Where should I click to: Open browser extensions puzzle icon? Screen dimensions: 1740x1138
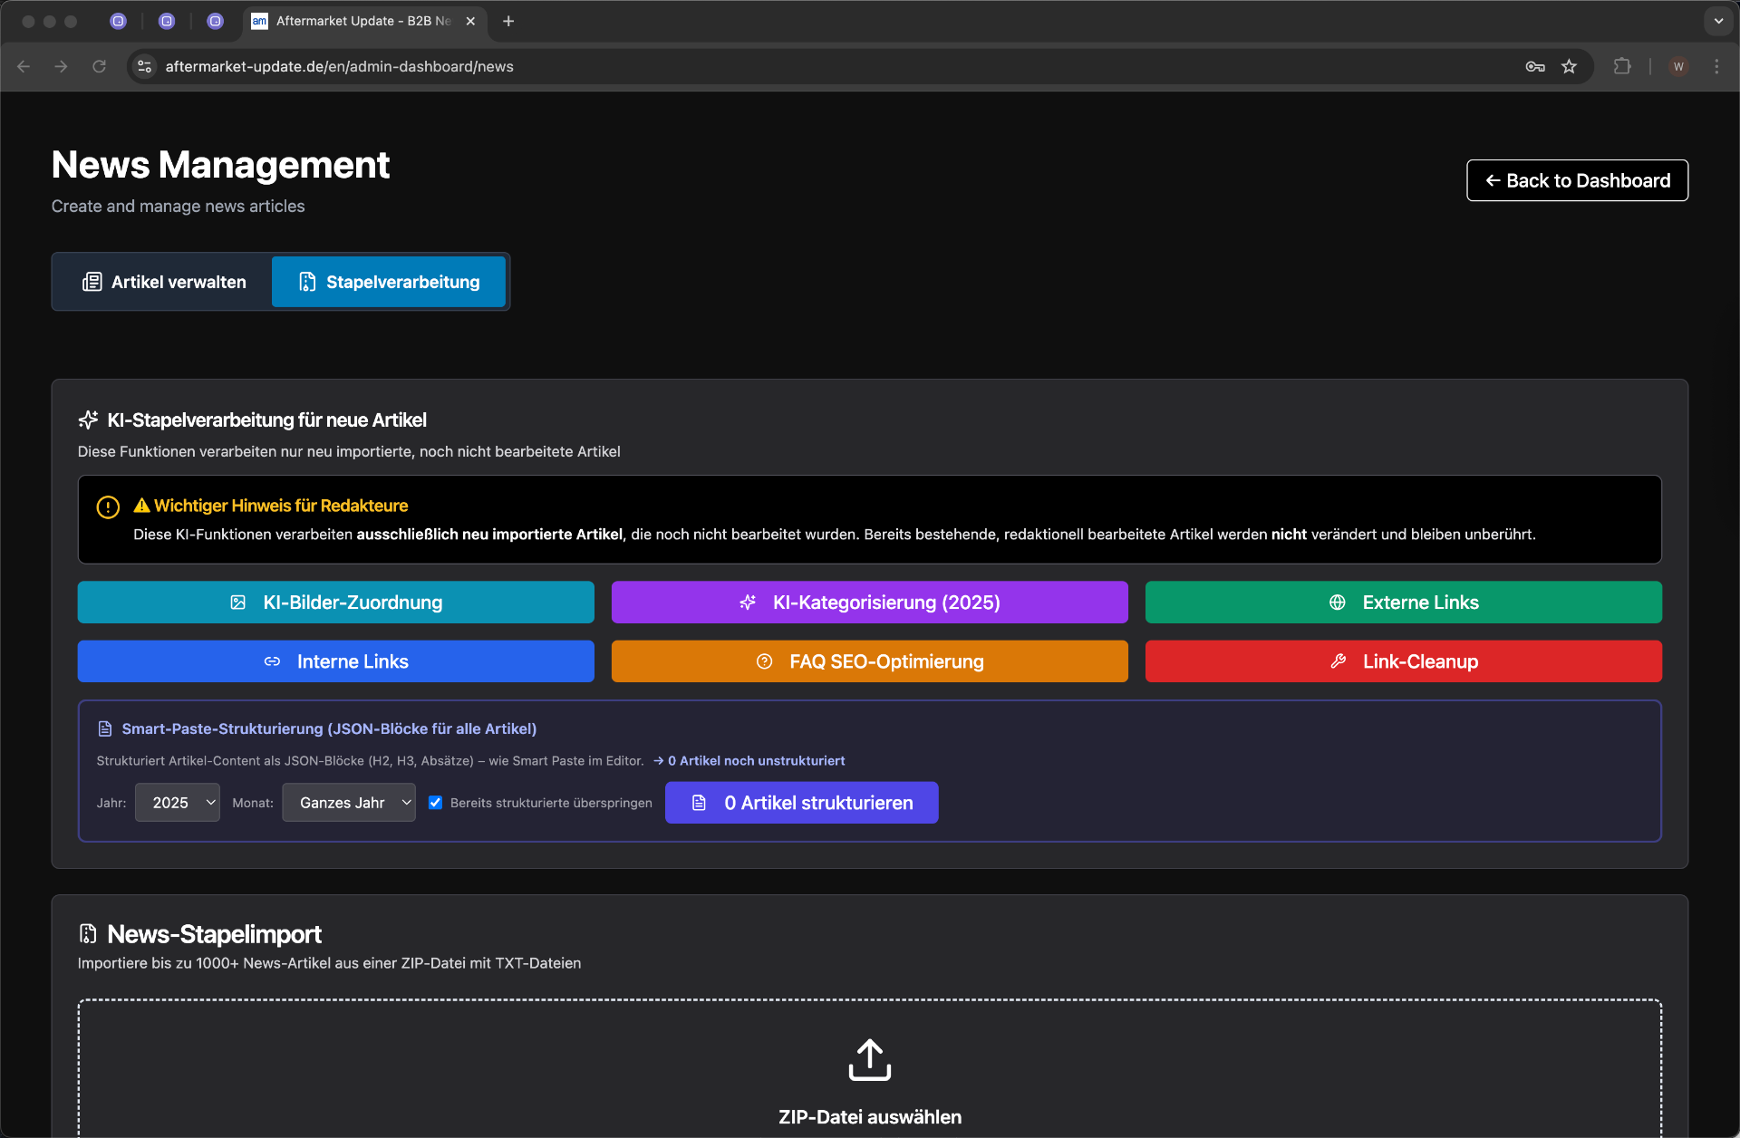(x=1622, y=66)
